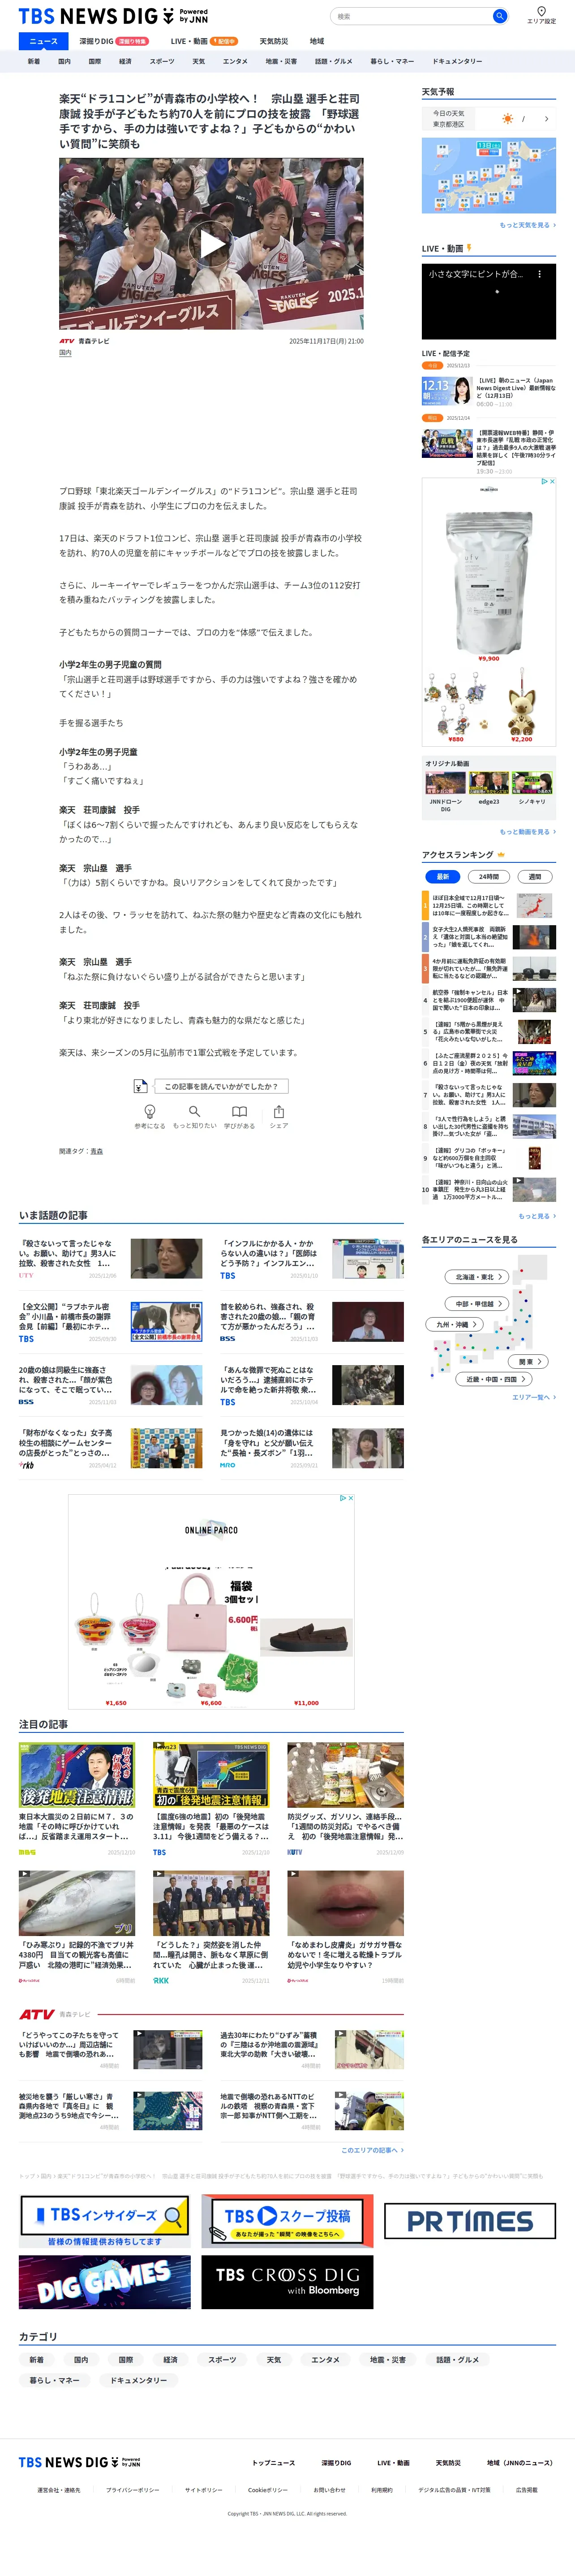
Task: Click the ドキュメンタリー category pill near footer
Action: [139, 2380]
